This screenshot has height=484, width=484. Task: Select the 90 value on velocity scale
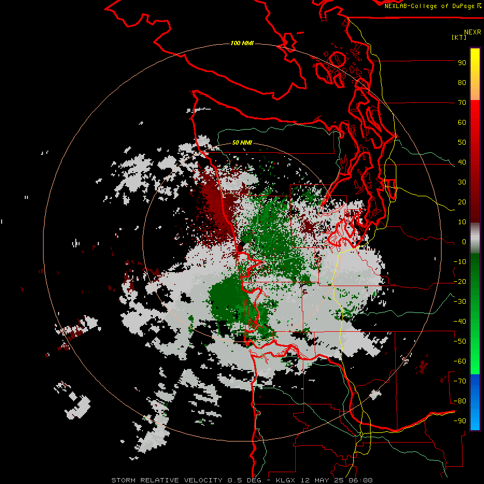[x=462, y=63]
